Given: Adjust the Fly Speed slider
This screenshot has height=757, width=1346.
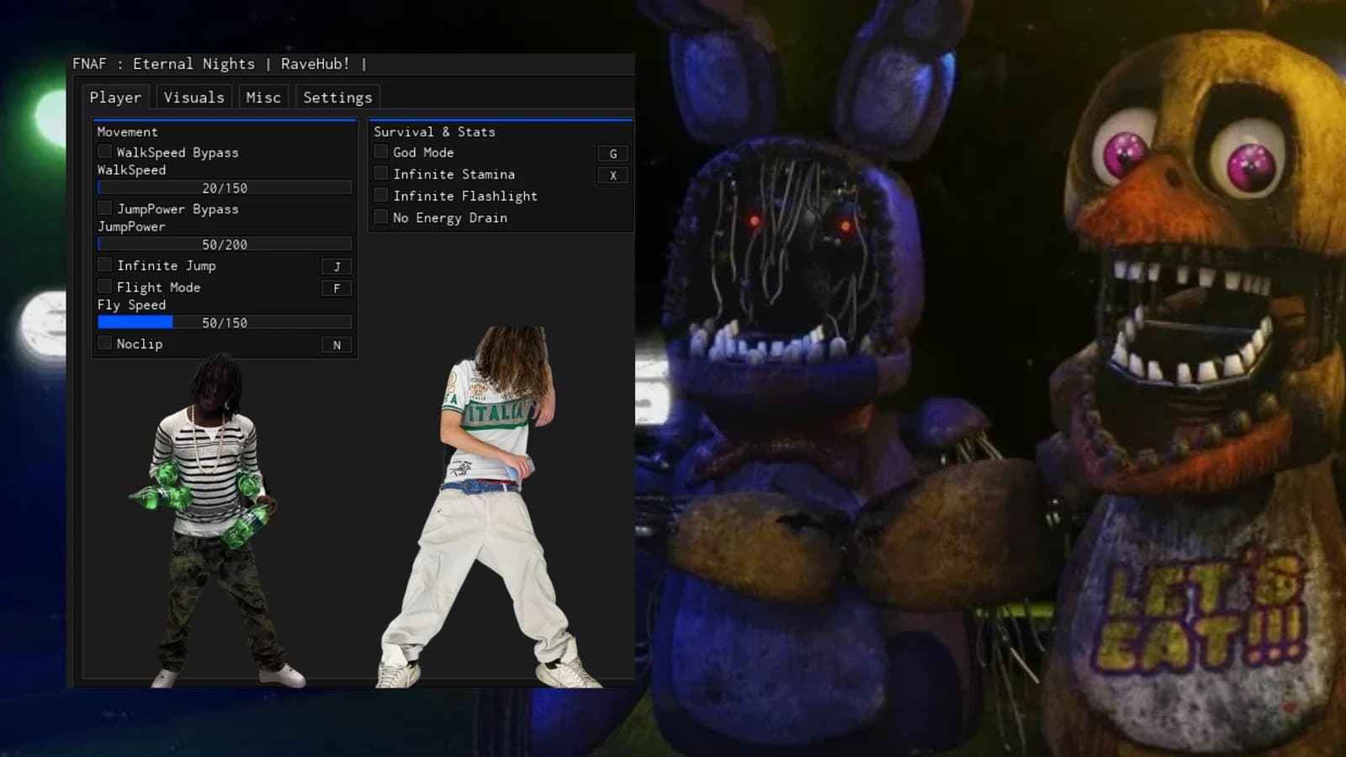Looking at the screenshot, I should pos(225,322).
